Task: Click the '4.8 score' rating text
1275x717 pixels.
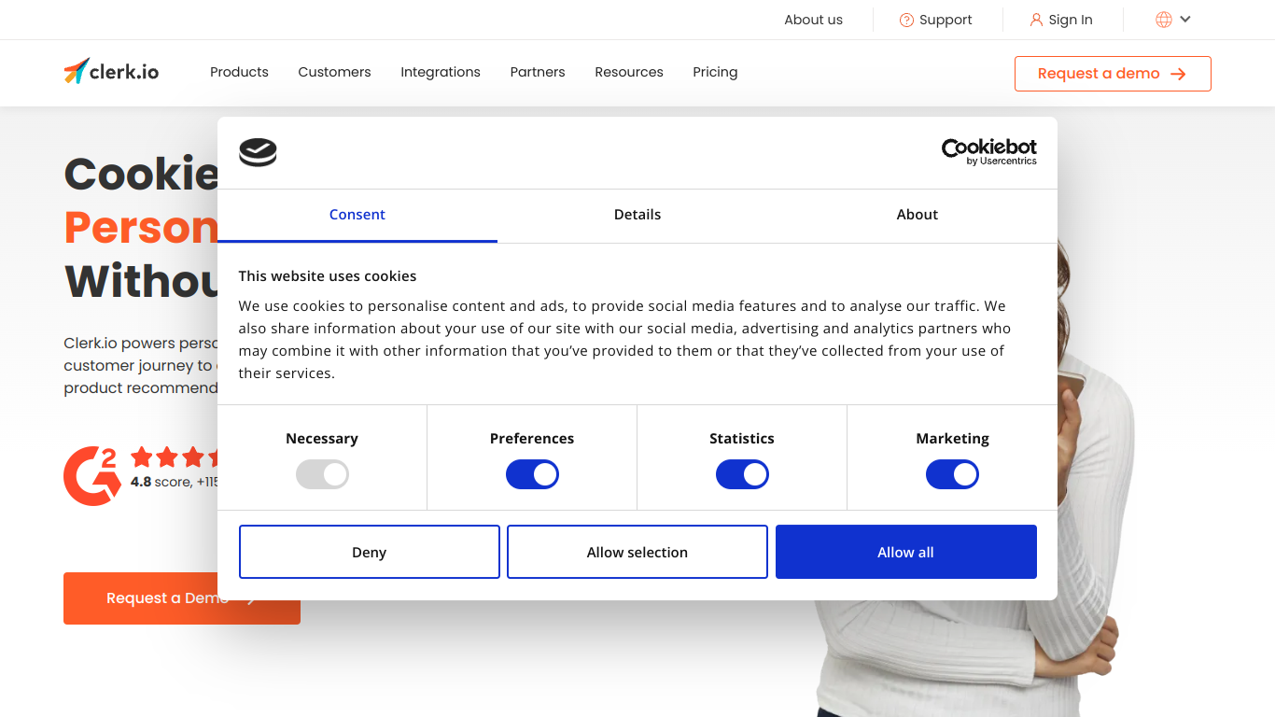Action: click(x=161, y=482)
